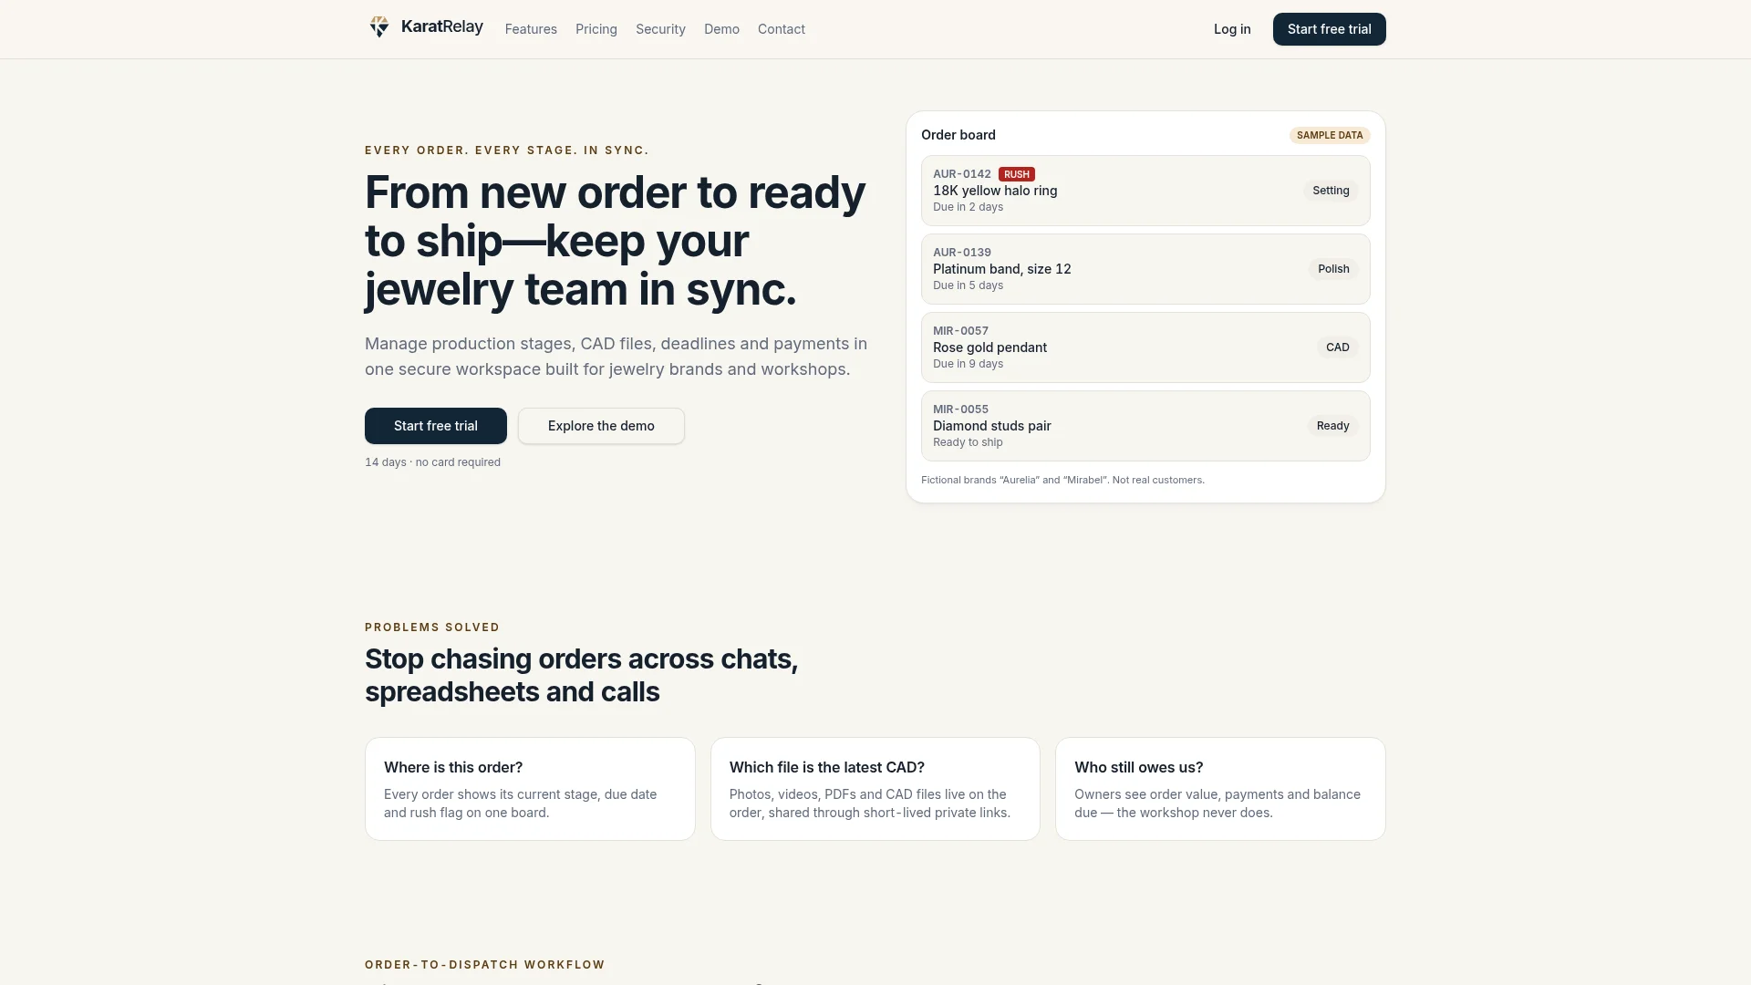This screenshot has height=985, width=1751.
Task: Click the CAD stage pill
Action: (1337, 347)
